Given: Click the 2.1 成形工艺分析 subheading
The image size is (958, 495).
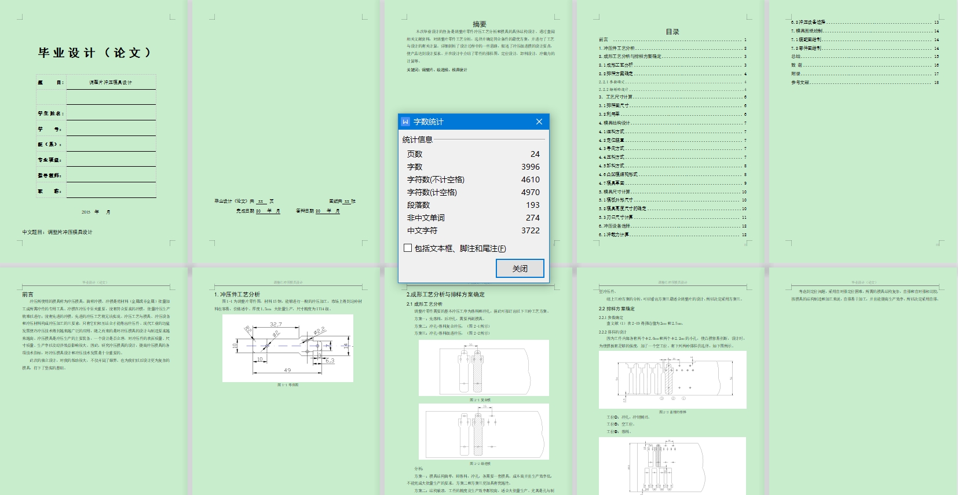Looking at the screenshot, I should pyautogui.click(x=424, y=304).
